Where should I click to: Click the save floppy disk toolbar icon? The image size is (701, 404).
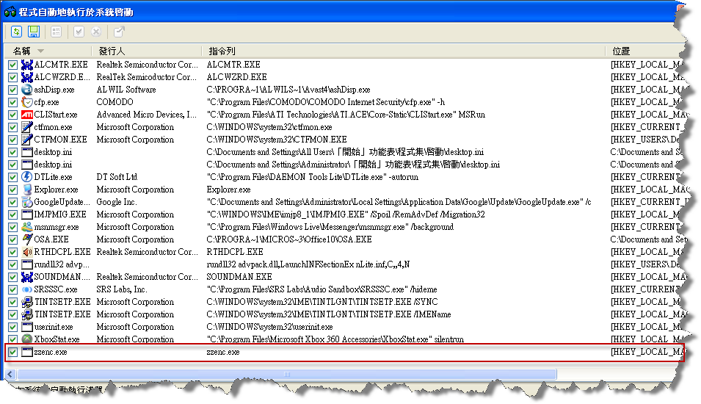pyautogui.click(x=34, y=32)
